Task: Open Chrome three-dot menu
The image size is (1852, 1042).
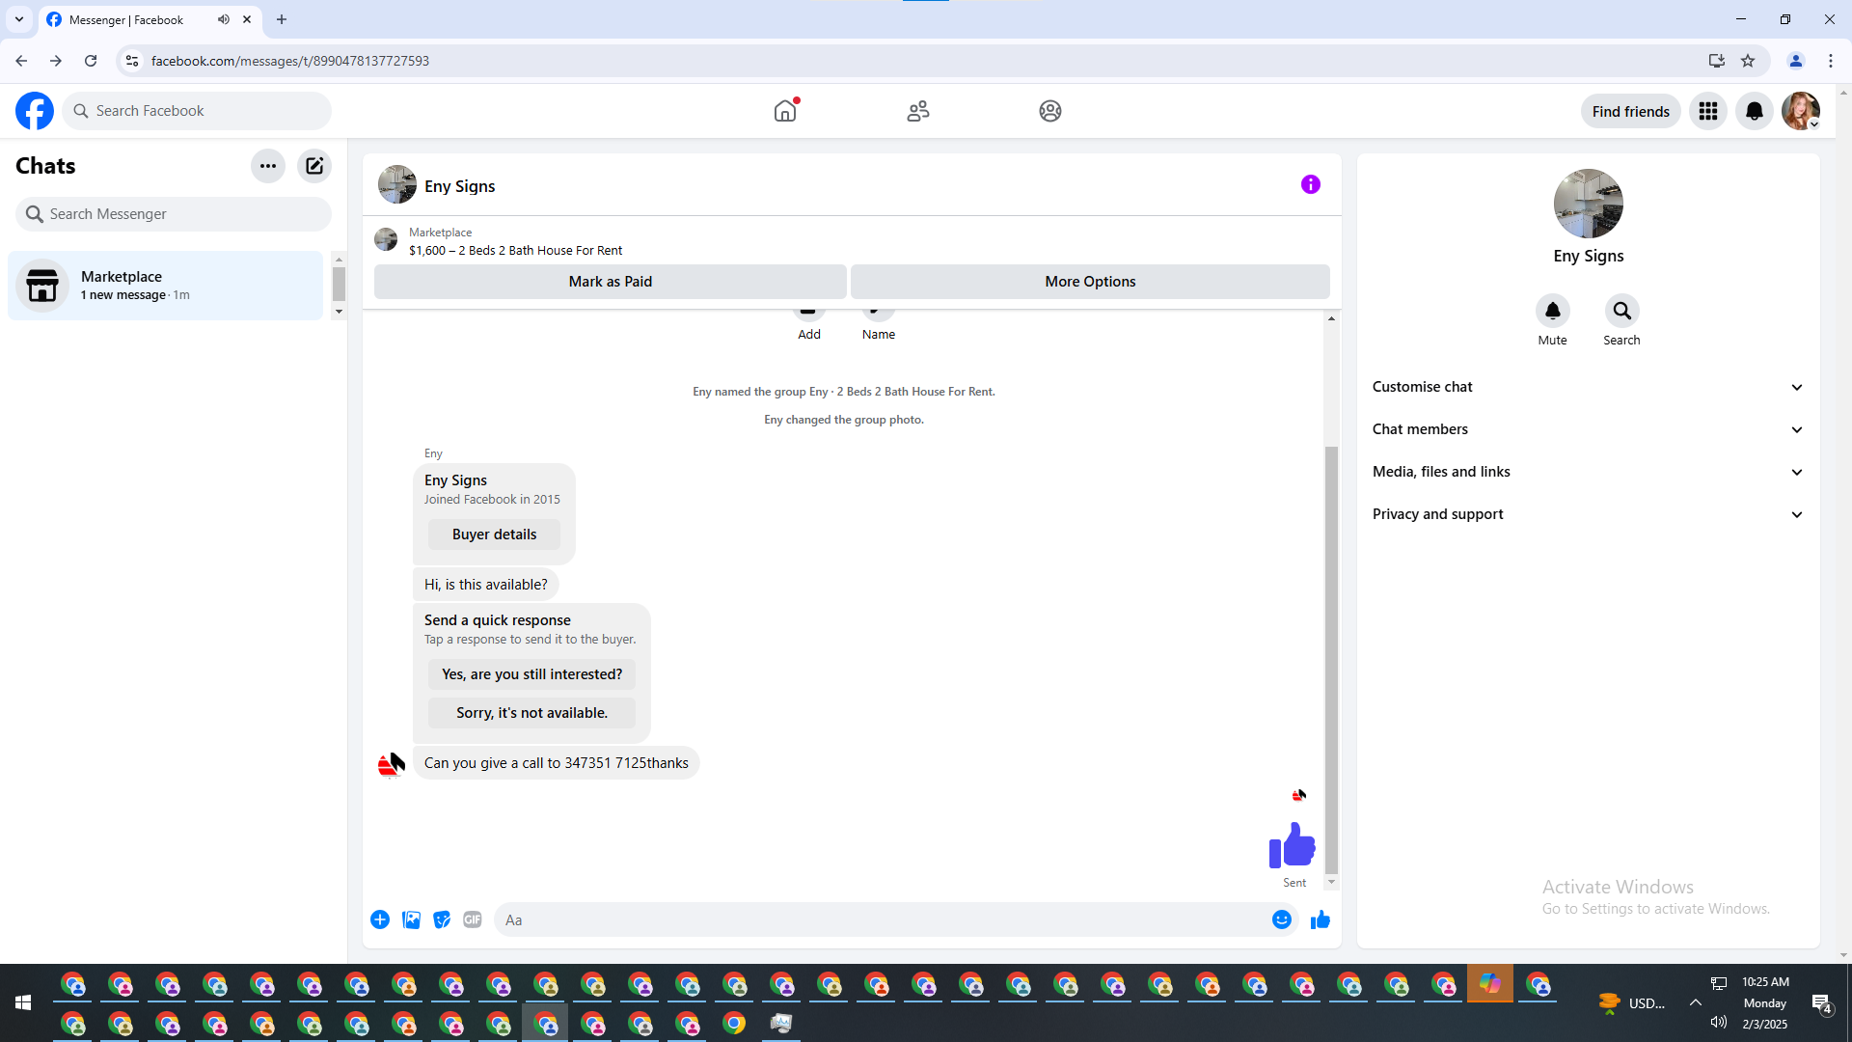Action: [1831, 61]
